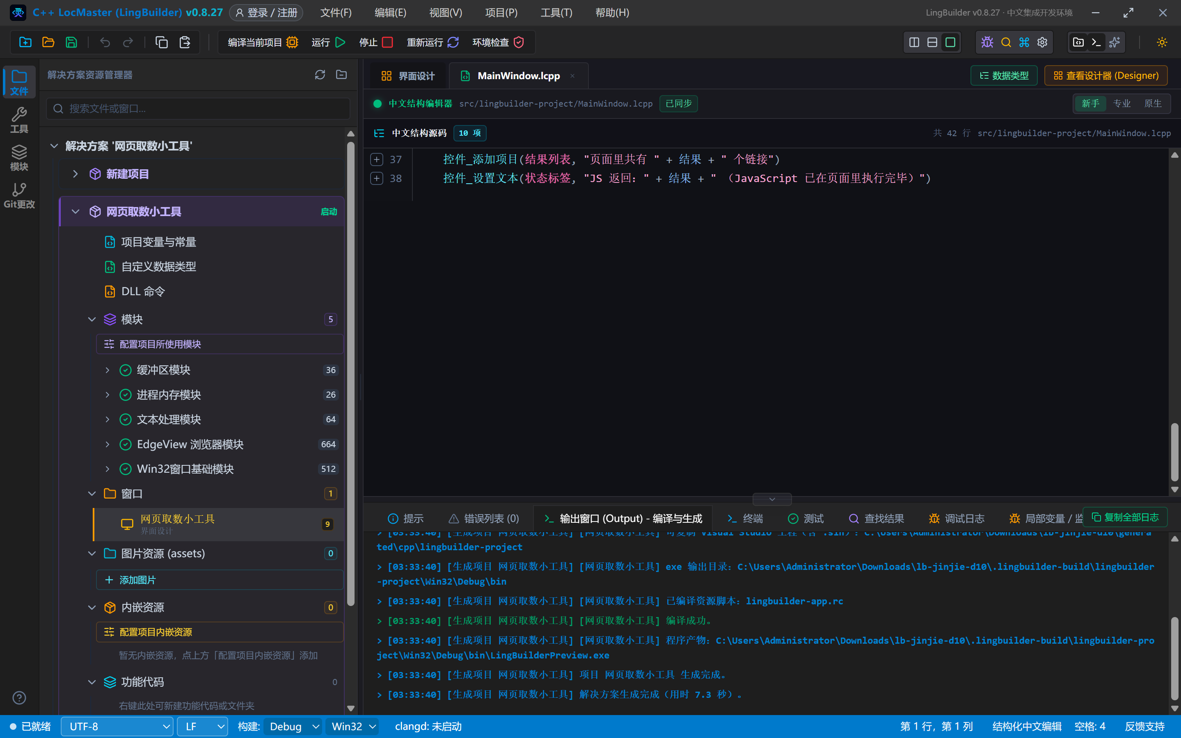
Task: Click the copy icon in the toolbar
Action: (x=162, y=43)
